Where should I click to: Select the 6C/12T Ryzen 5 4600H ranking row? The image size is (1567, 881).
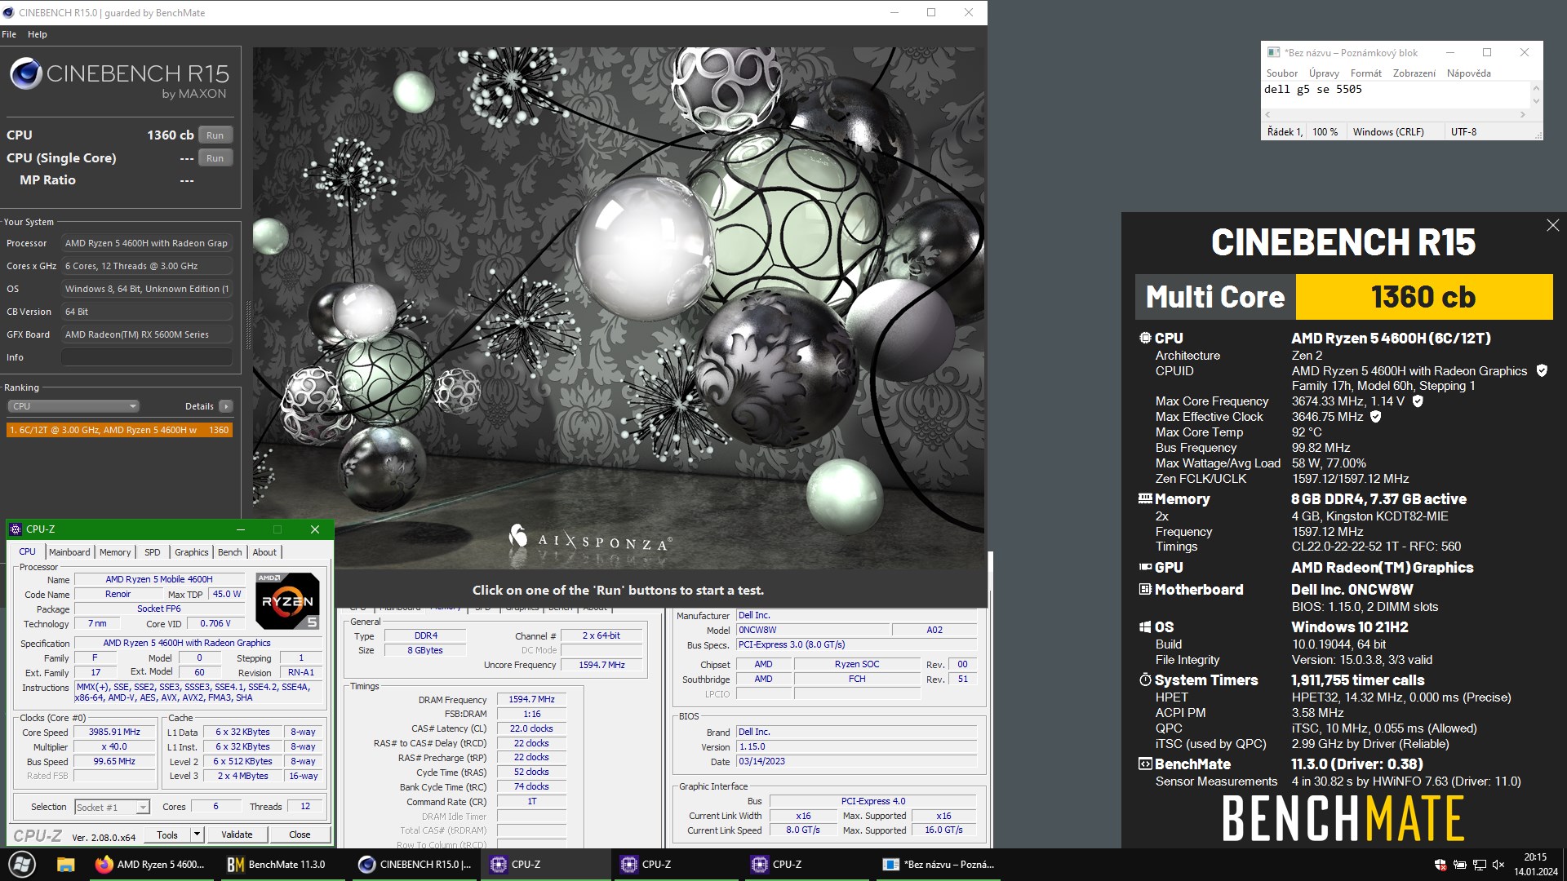(119, 430)
